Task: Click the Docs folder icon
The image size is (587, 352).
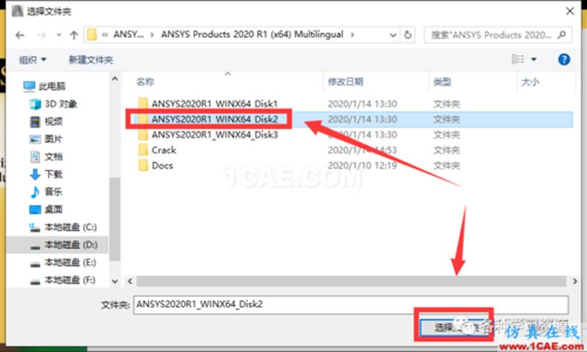Action: point(143,165)
